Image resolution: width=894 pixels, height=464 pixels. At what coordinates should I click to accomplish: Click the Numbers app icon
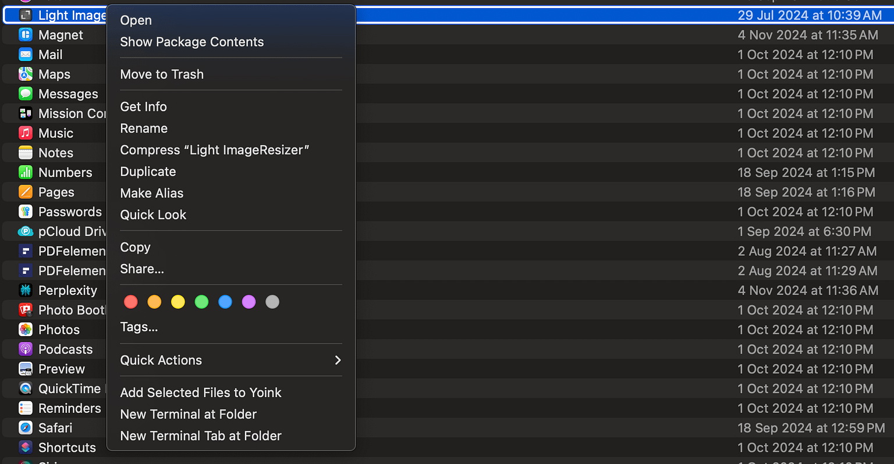click(x=26, y=172)
